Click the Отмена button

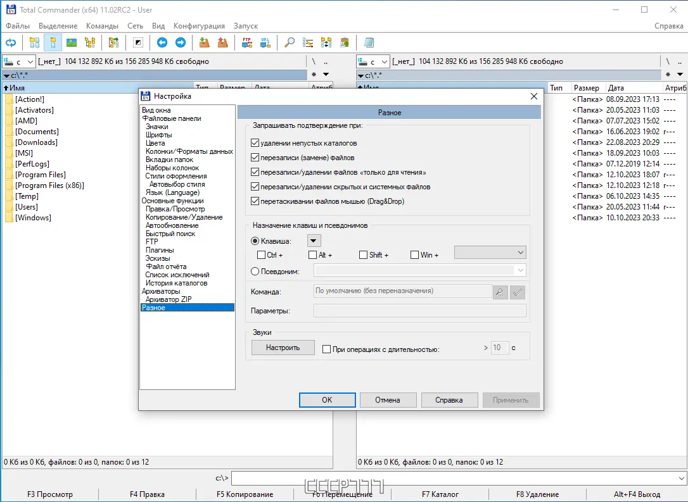pos(388,400)
